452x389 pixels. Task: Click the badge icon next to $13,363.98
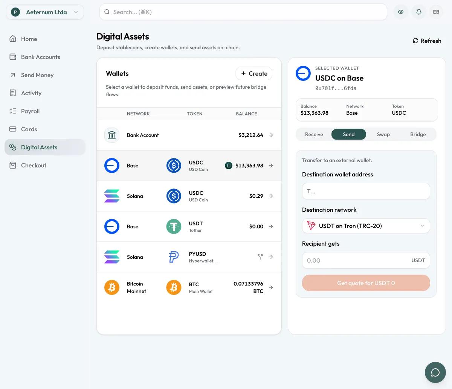pyautogui.click(x=229, y=166)
